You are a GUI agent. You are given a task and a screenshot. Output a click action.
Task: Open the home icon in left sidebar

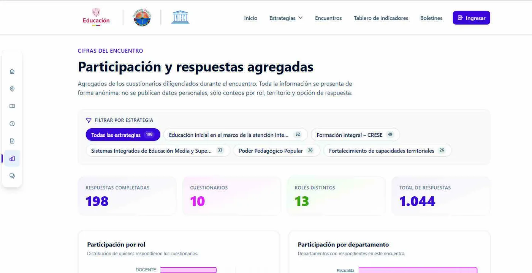click(12, 71)
